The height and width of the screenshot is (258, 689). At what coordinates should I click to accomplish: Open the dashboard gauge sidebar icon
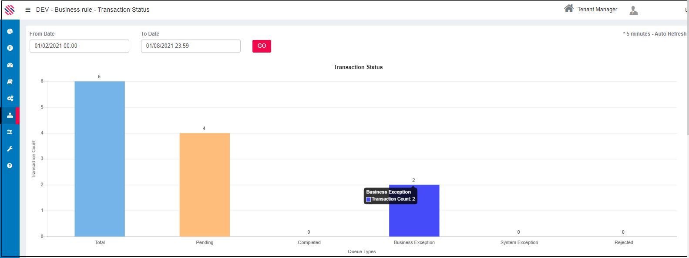[10, 65]
